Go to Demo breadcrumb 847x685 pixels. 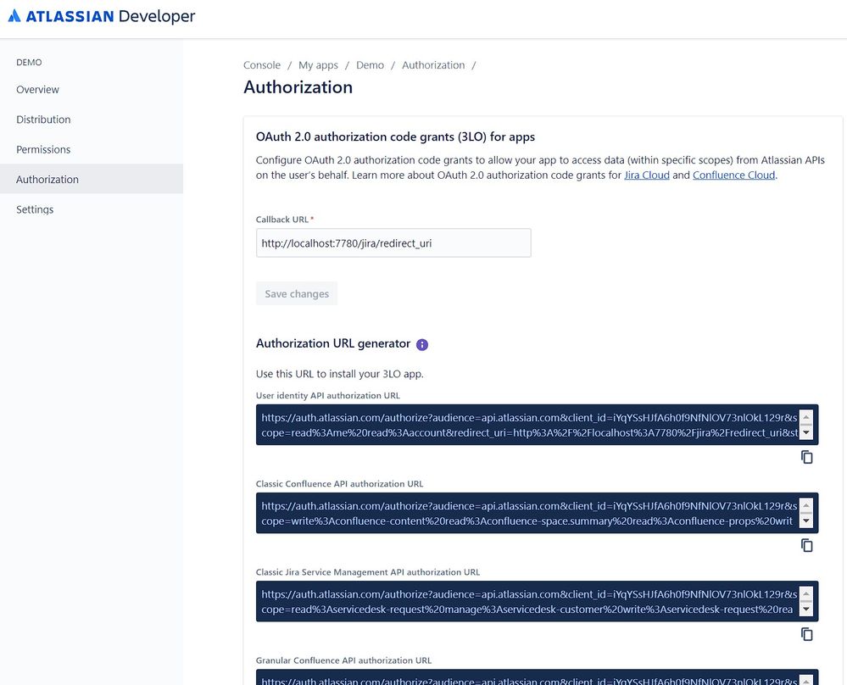click(370, 64)
